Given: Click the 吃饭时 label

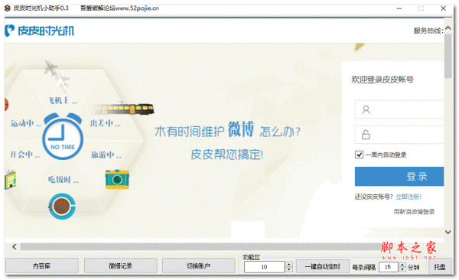Looking at the screenshot, I should [63, 179].
